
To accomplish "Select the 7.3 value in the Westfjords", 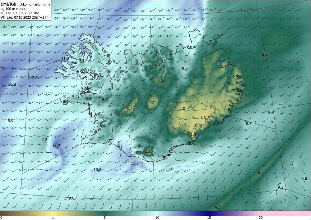I will click(81, 61).
